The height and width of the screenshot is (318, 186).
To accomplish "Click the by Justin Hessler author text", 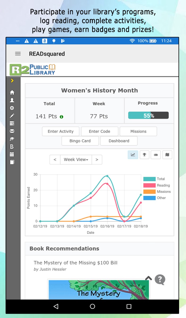I will pos(50,269).
